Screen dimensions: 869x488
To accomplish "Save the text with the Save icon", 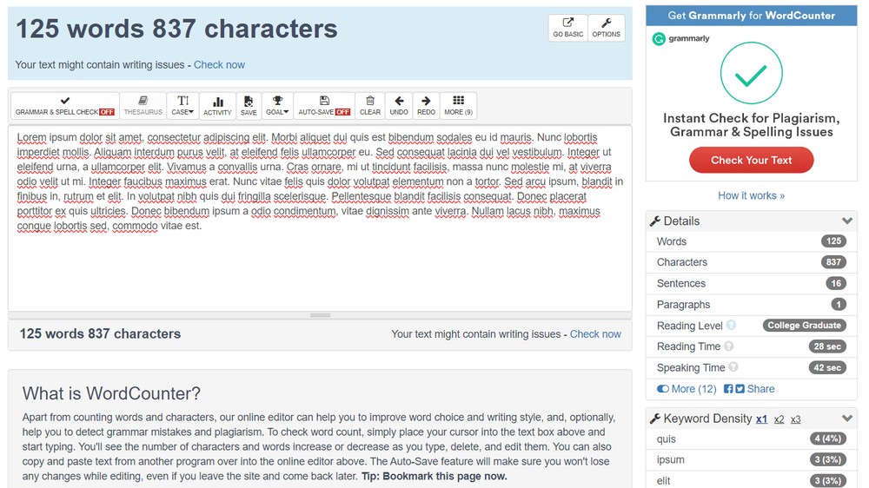I will (249, 106).
